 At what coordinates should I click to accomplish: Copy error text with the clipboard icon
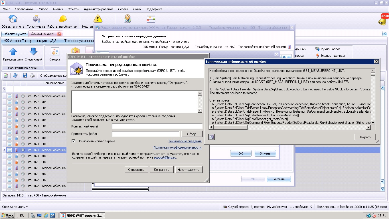point(212,137)
